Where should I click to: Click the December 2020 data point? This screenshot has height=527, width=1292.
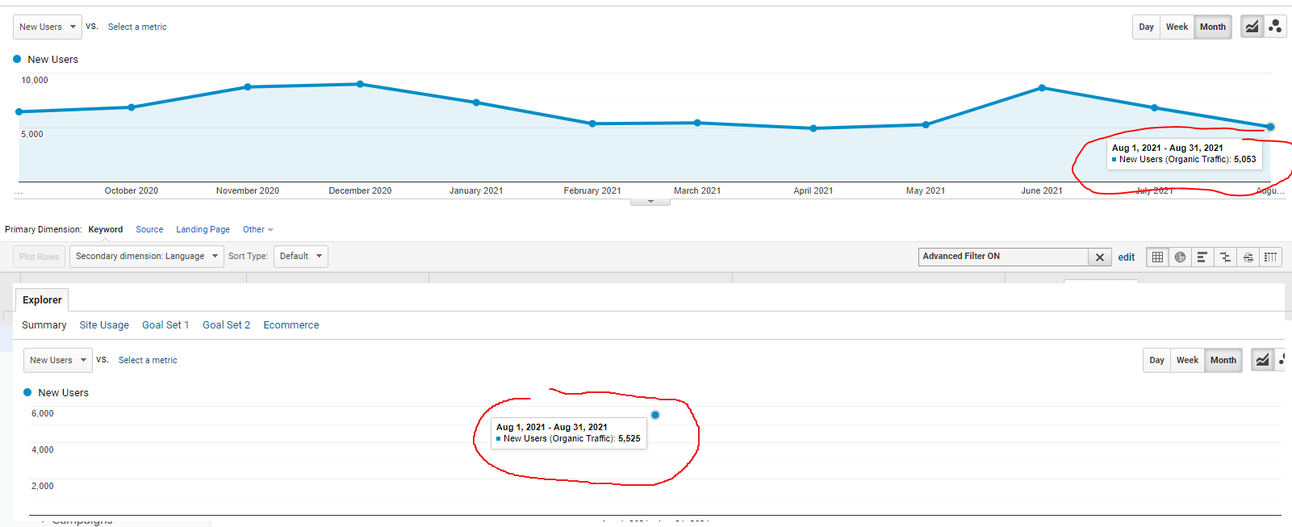click(x=360, y=84)
